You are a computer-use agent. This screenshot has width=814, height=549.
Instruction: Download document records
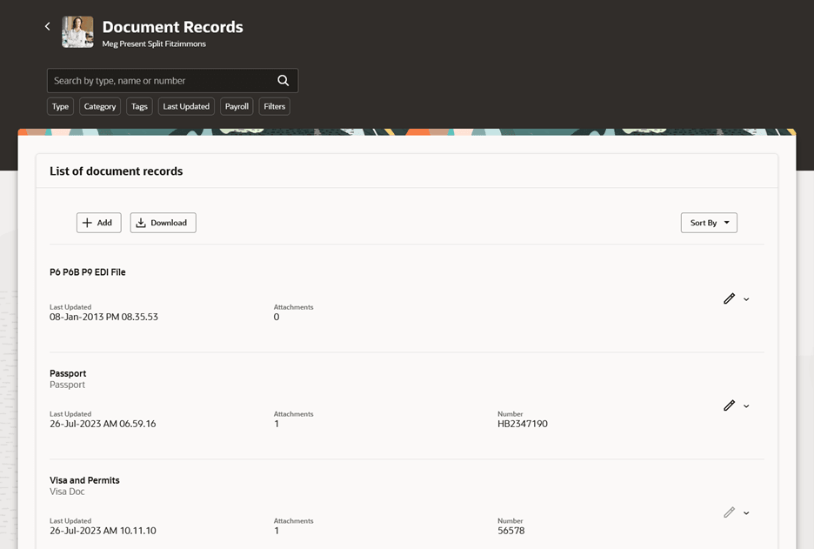coord(163,223)
